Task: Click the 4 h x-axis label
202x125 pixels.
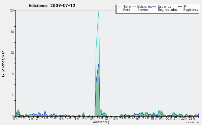Action: coord(46,118)
